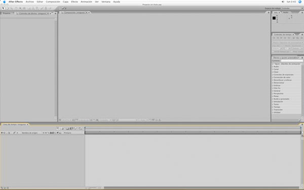Expand Desenfocar y enfocar category

pos(273,80)
